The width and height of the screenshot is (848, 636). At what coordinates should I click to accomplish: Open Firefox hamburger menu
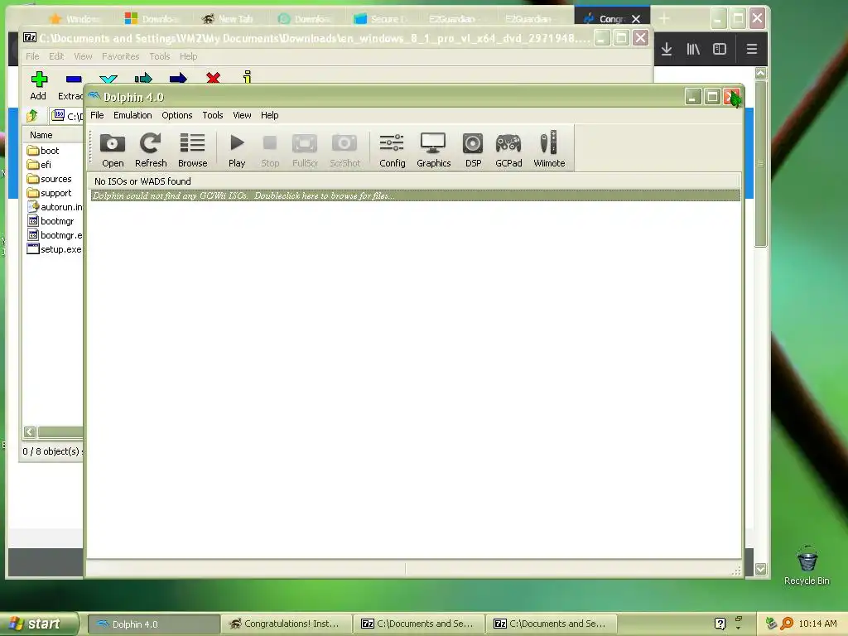(x=751, y=49)
